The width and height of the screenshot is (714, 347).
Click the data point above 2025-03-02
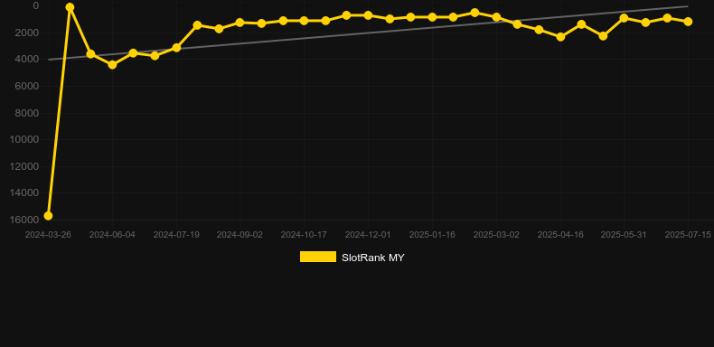(x=496, y=17)
